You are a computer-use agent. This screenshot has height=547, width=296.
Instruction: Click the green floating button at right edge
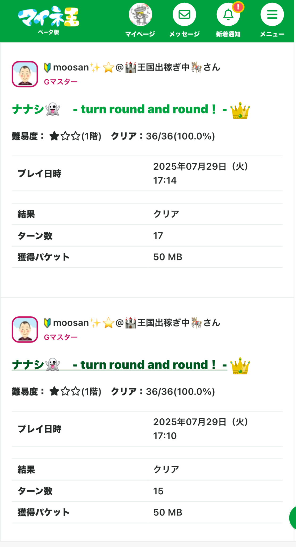tap(293, 518)
